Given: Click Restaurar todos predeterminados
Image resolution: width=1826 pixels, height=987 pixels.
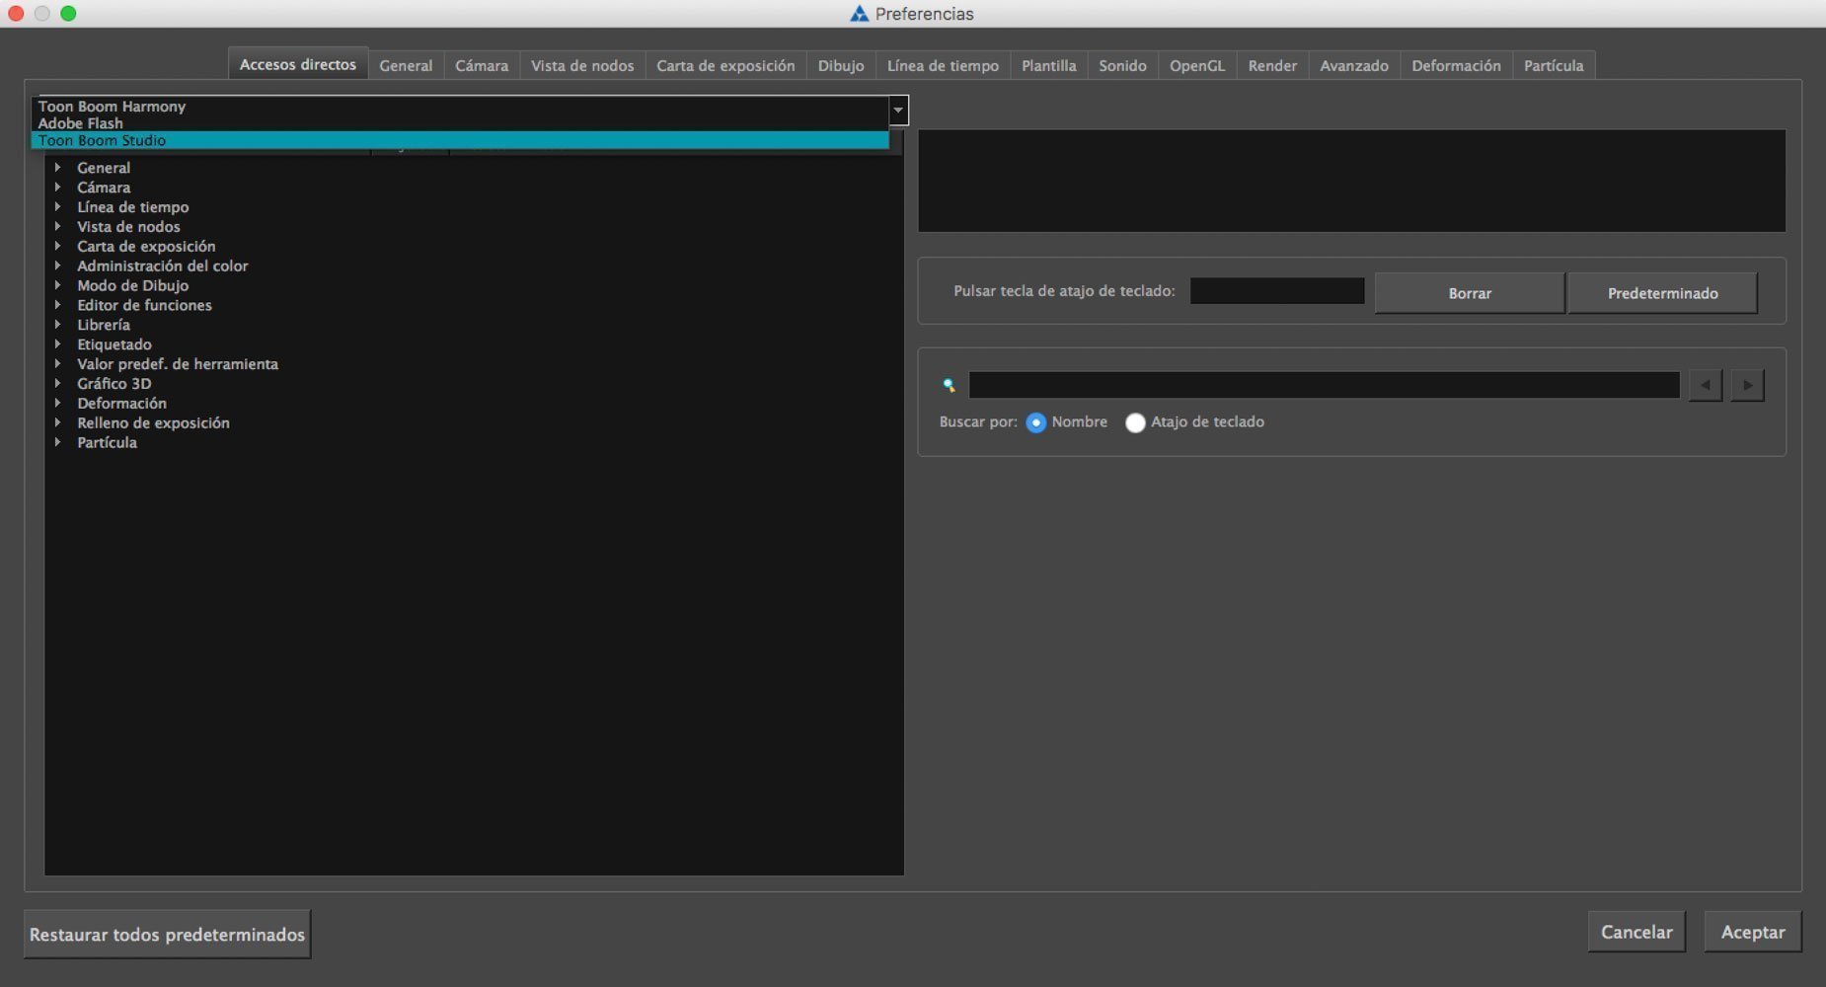Looking at the screenshot, I should [x=167, y=934].
